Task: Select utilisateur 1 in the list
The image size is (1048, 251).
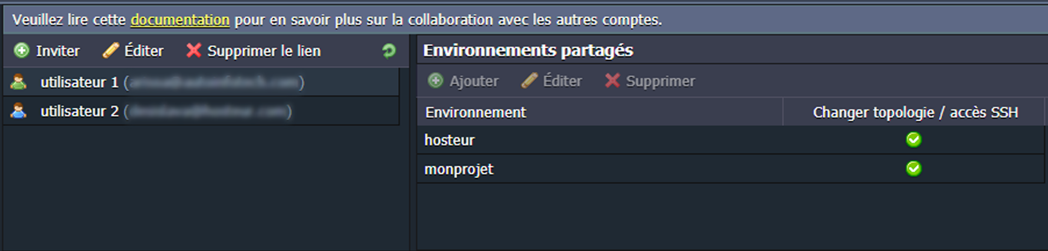Action: [202, 82]
